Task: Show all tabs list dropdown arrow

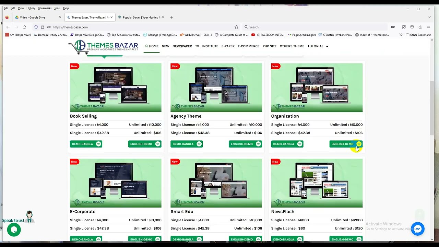Action: coord(429,17)
